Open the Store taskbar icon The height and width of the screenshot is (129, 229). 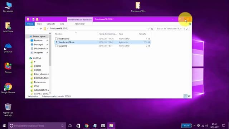[x=78, y=126]
